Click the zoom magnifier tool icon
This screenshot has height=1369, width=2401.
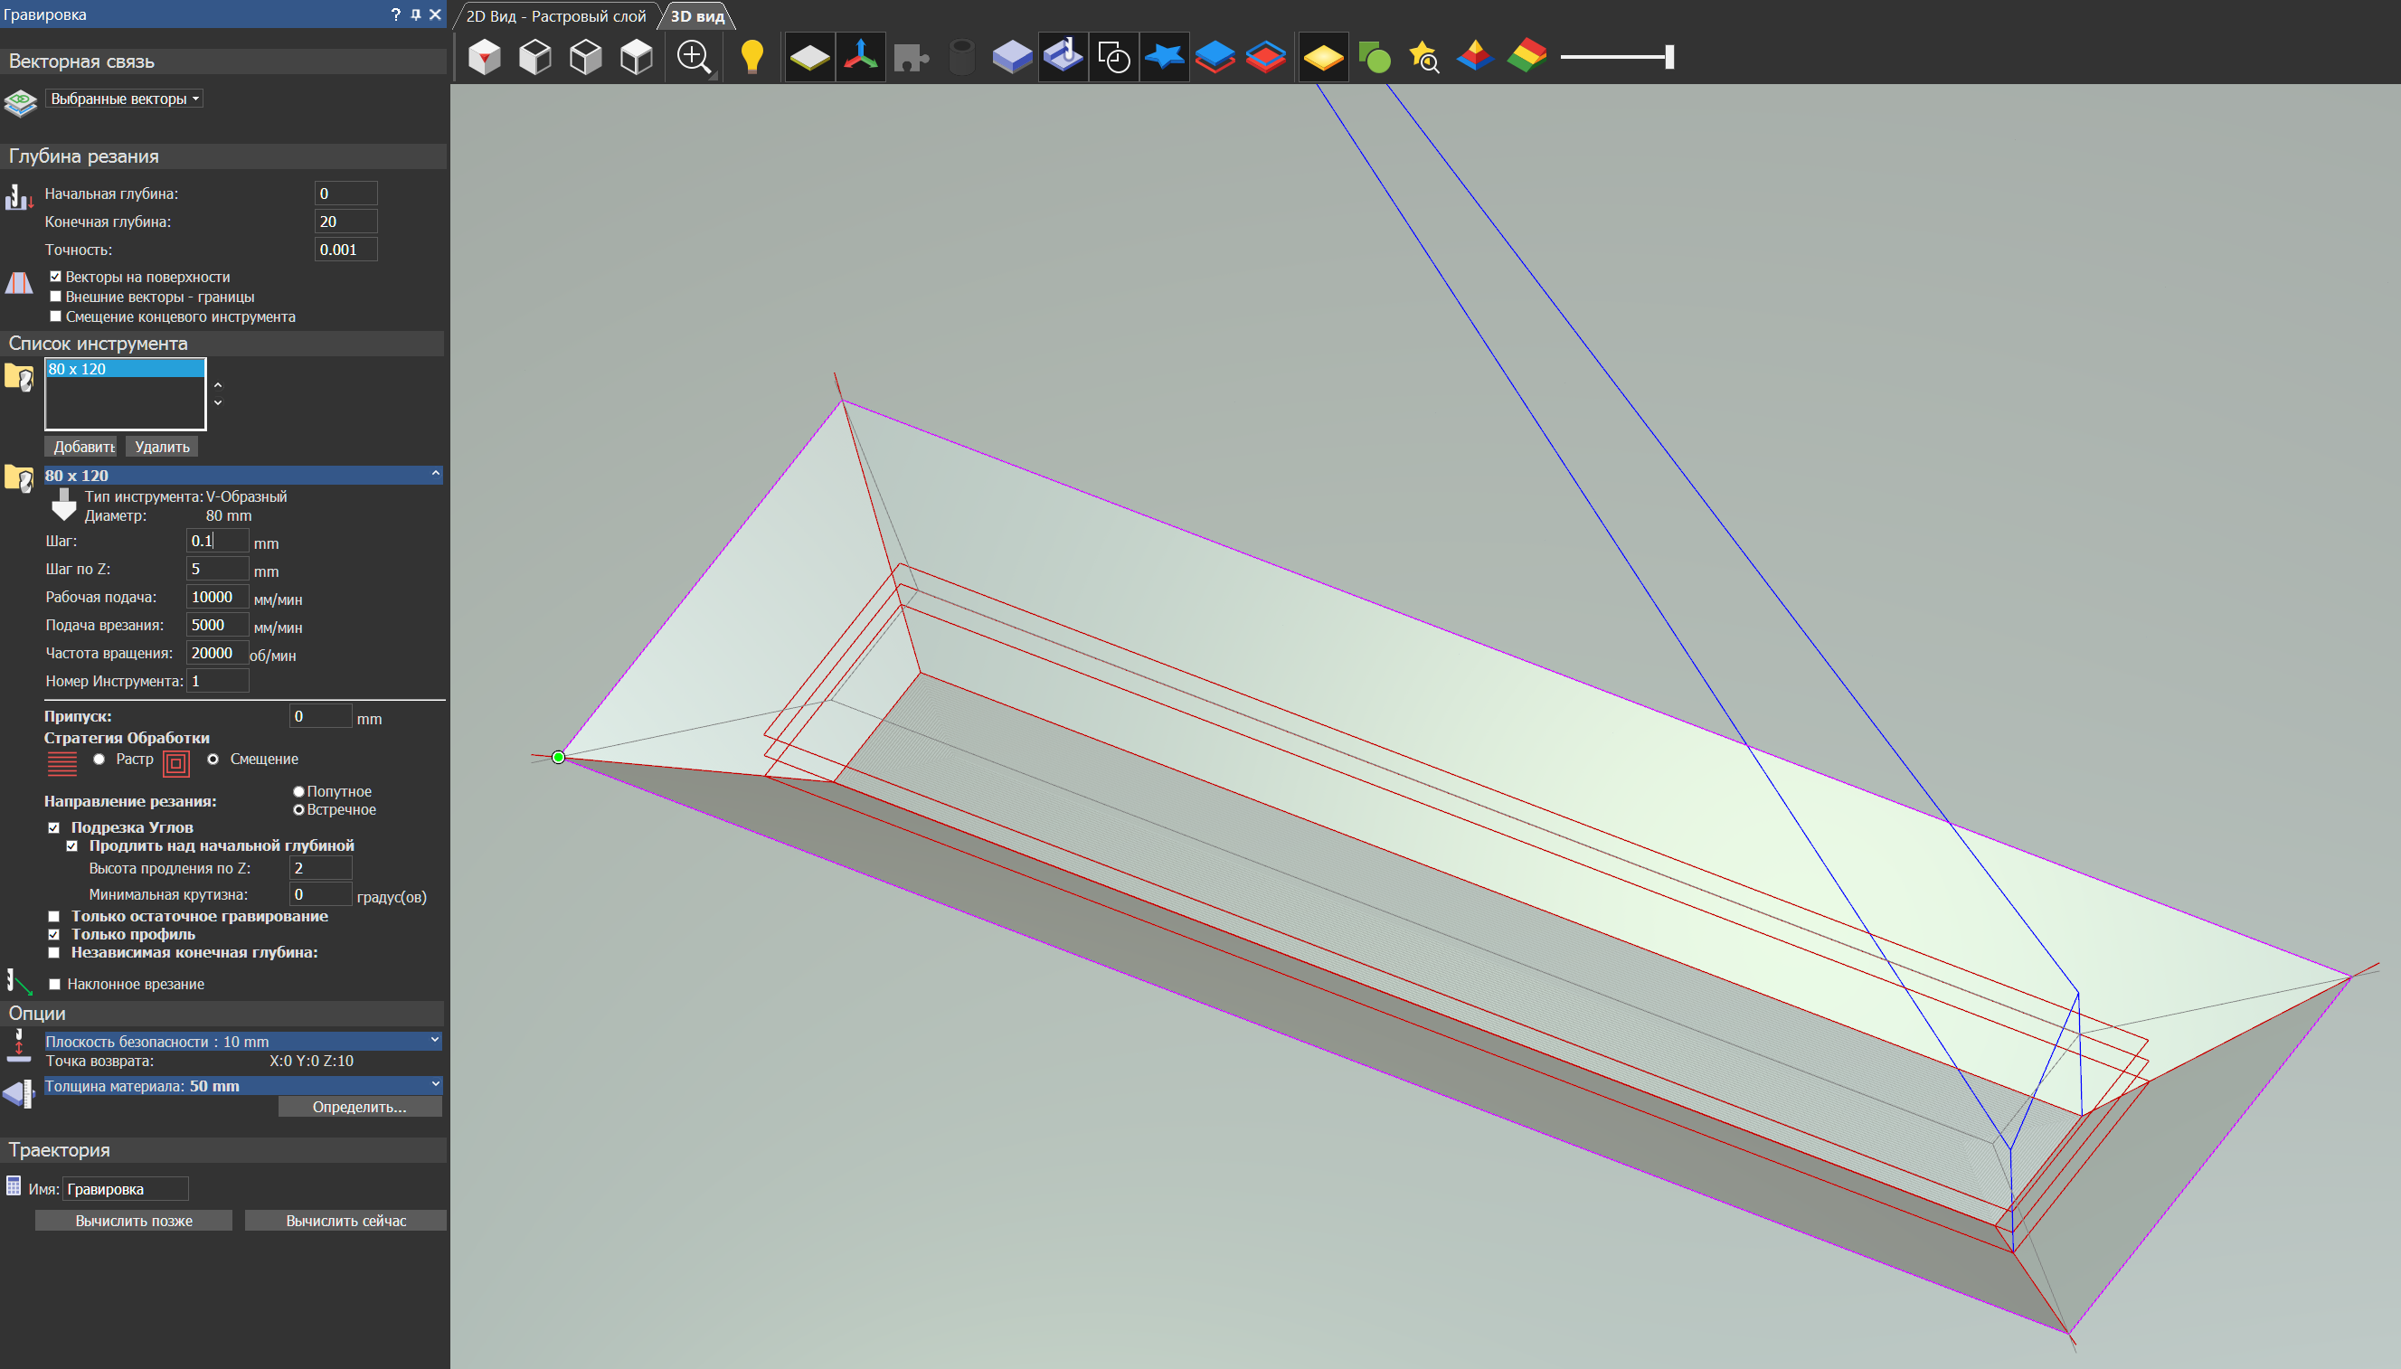694,56
